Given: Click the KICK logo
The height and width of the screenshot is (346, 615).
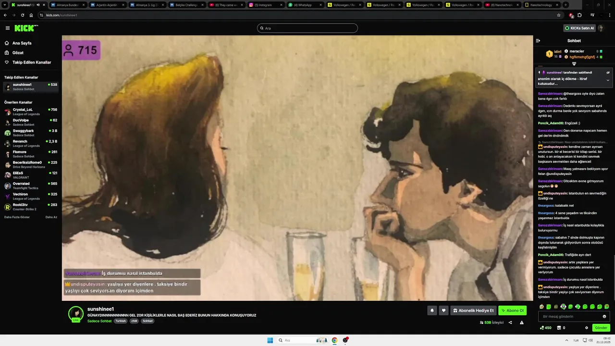Looking at the screenshot, I should coord(25,28).
